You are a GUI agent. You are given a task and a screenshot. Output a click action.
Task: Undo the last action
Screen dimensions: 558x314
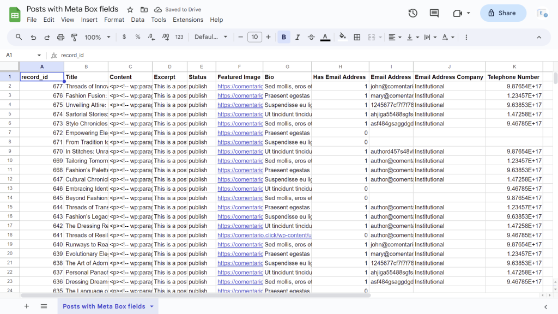34,37
